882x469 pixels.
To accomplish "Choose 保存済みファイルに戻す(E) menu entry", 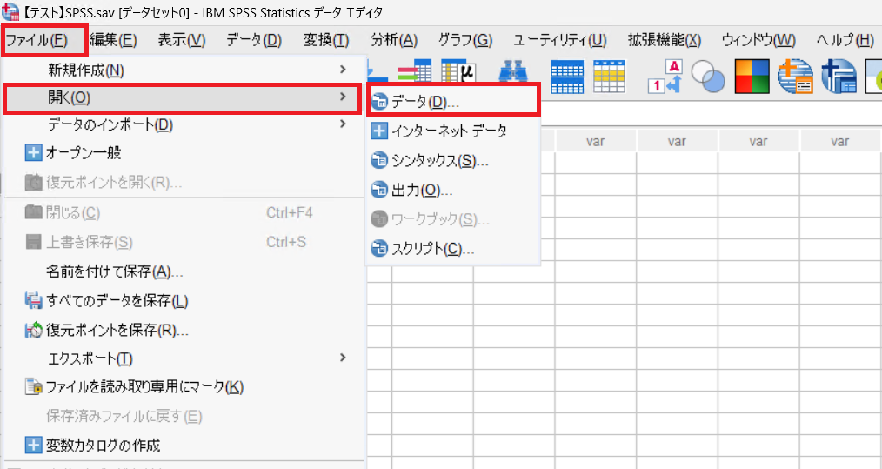I will pyautogui.click(x=124, y=417).
